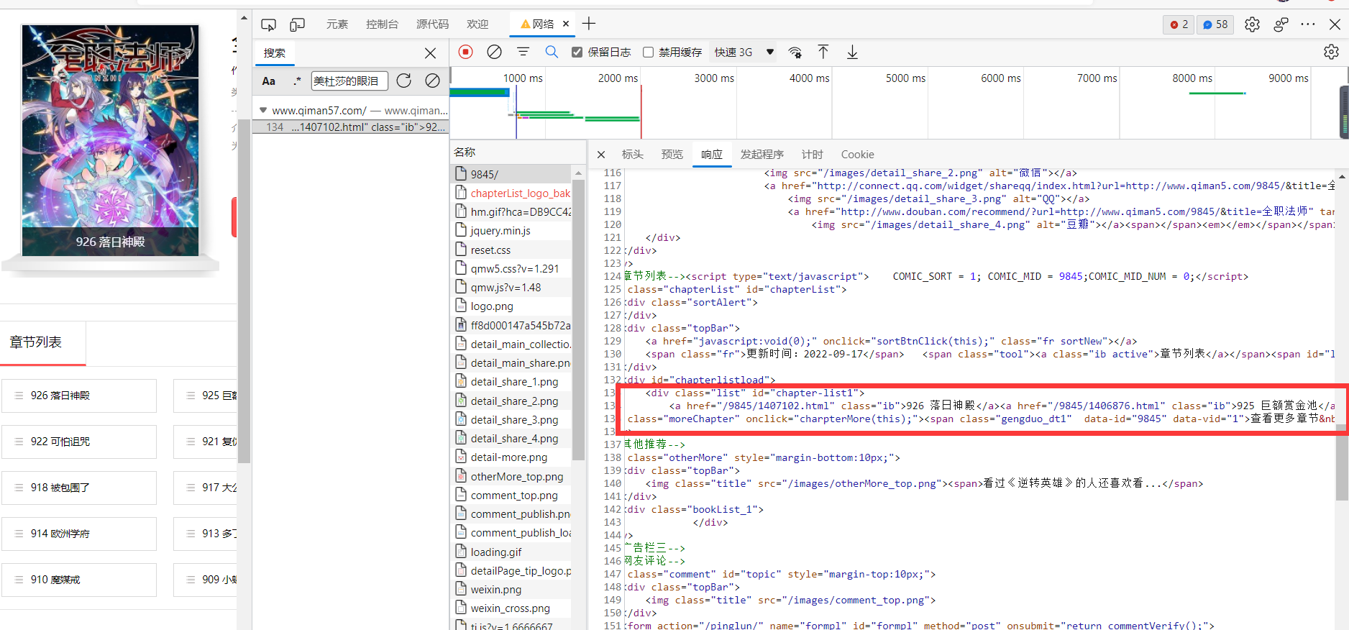Clear the network log
The image size is (1349, 630).
(494, 52)
